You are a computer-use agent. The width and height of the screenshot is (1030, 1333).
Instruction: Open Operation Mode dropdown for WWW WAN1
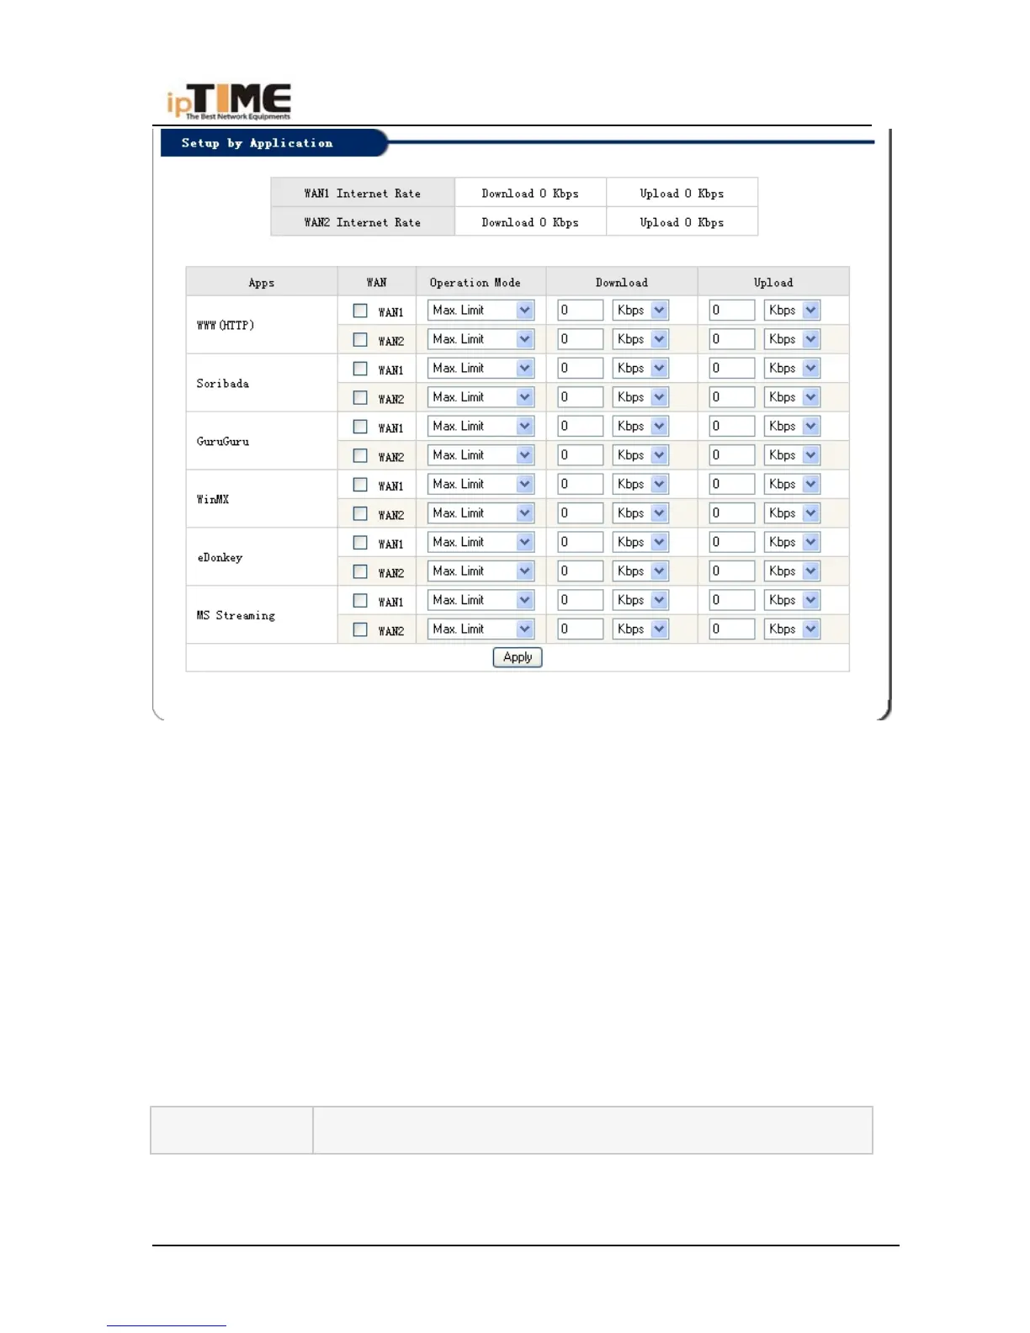pos(480,311)
